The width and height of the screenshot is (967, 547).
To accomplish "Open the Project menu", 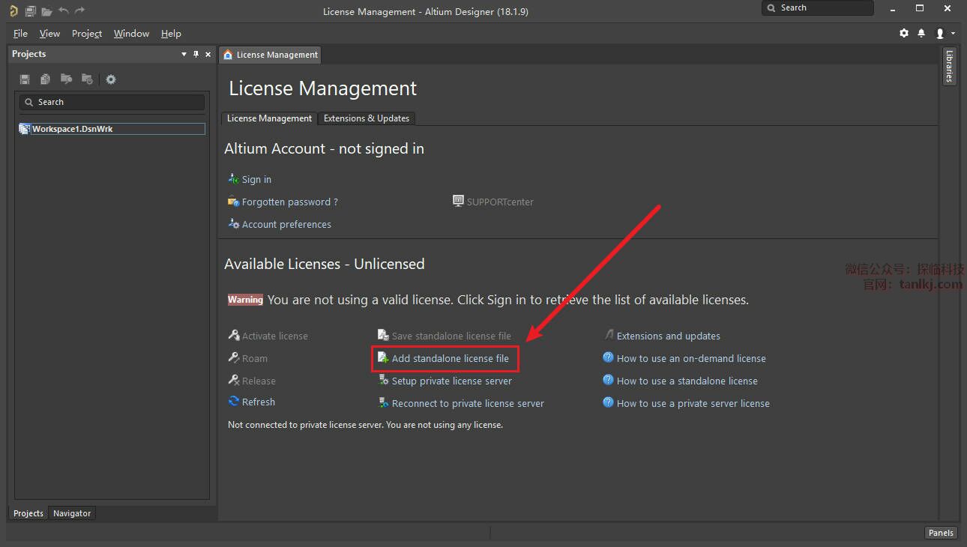I will (x=87, y=34).
